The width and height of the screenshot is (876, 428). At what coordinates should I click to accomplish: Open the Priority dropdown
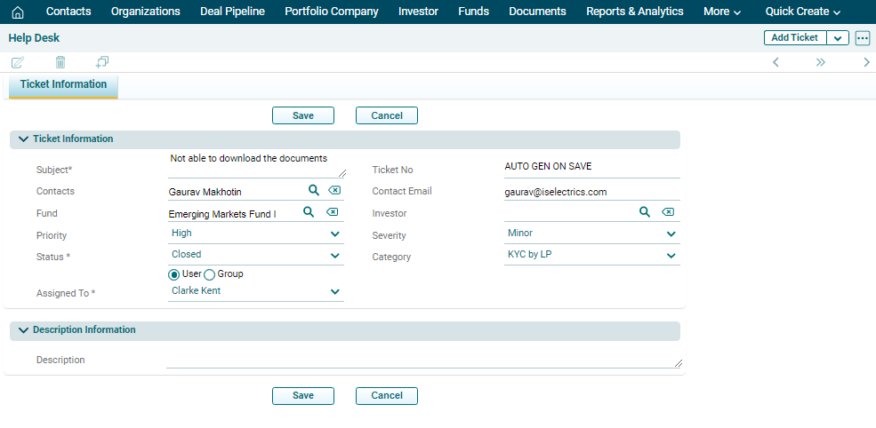pyautogui.click(x=335, y=234)
